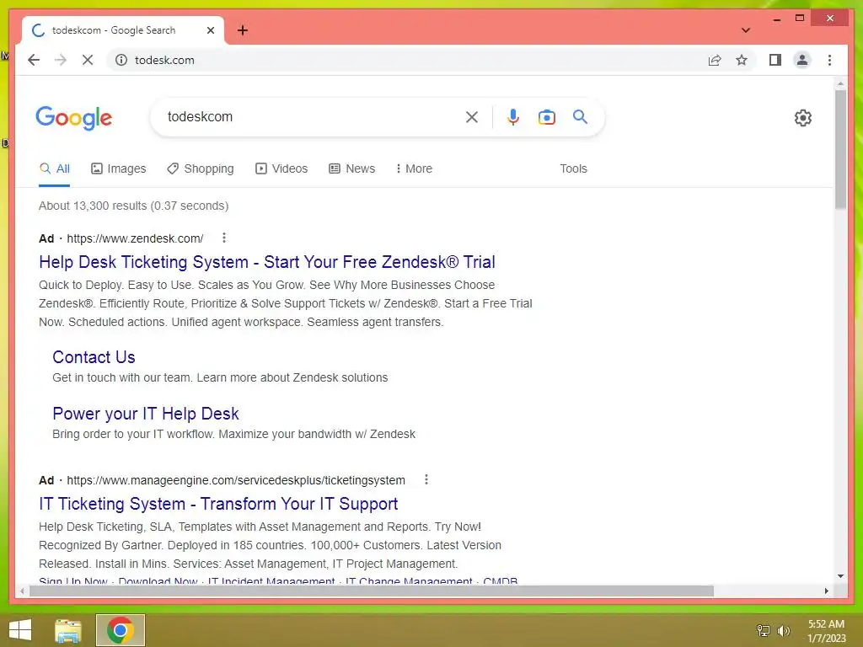Stop loading the page
This screenshot has height=647, width=863.
click(x=88, y=60)
